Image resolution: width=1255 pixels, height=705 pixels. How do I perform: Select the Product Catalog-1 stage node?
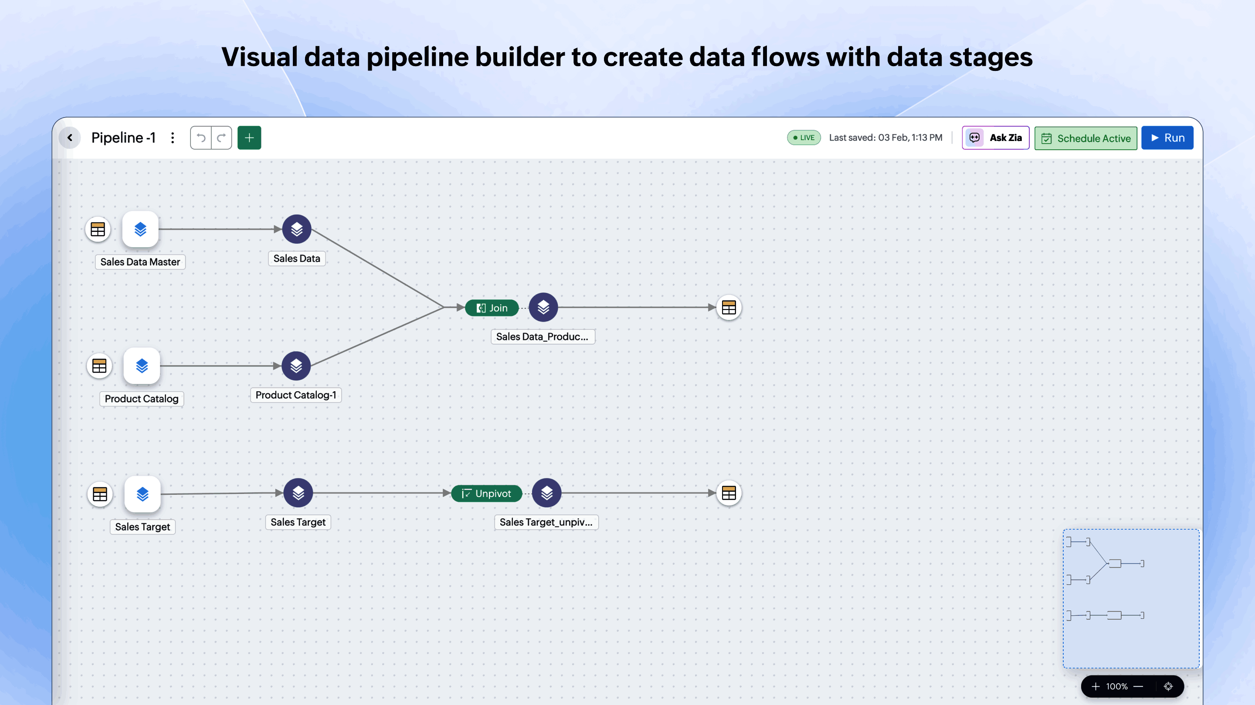tap(296, 366)
